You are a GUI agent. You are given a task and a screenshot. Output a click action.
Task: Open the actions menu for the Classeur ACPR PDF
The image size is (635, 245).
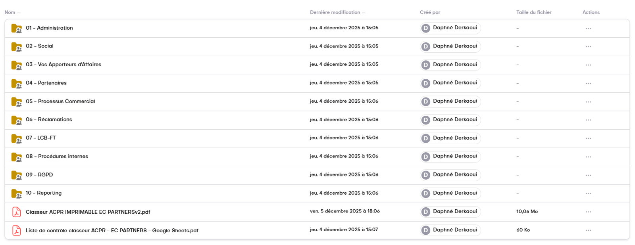[x=589, y=212]
